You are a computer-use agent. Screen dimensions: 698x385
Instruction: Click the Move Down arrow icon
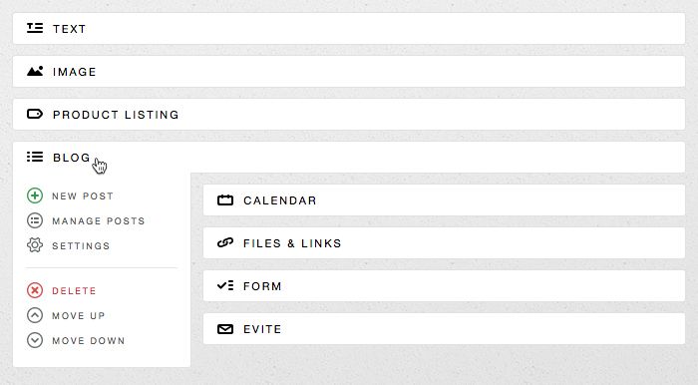(x=35, y=340)
